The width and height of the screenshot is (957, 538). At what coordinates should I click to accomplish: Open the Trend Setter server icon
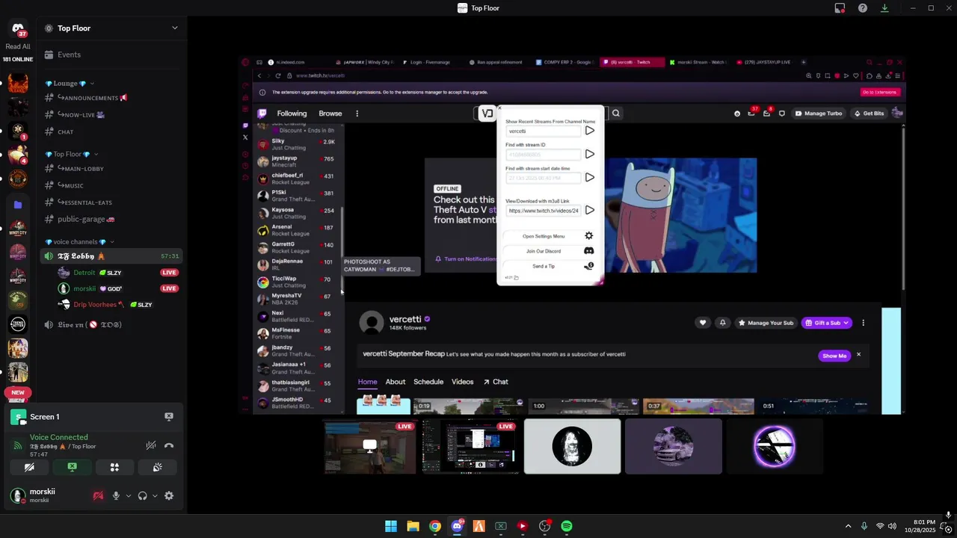[x=18, y=324]
